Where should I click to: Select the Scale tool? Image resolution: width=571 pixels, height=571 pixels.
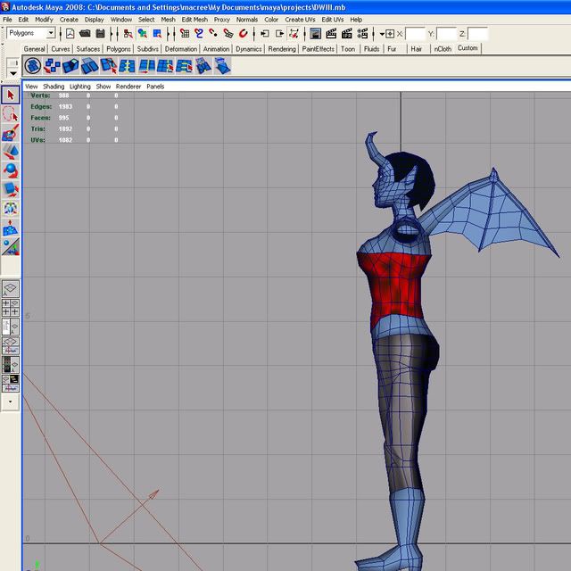tap(11, 190)
